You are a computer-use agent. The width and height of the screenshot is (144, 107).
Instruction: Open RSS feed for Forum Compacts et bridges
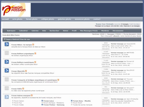pyautogui.click(x=58, y=80)
